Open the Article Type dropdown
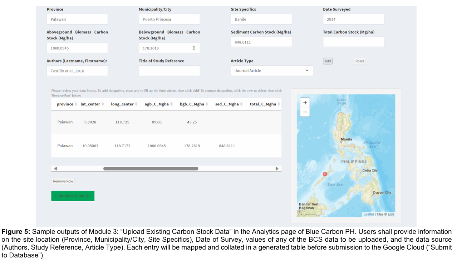Viewport: 457px width, 261px height. pos(272,71)
